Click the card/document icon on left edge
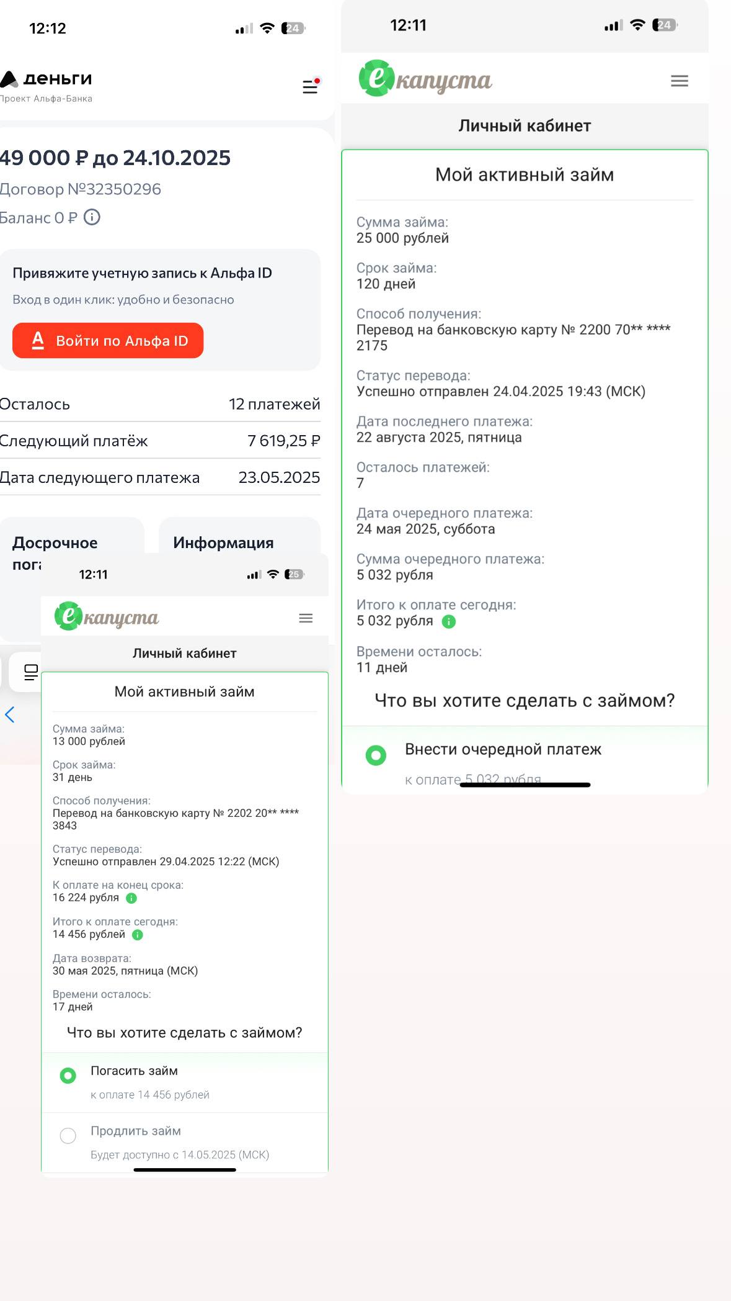 [30, 671]
